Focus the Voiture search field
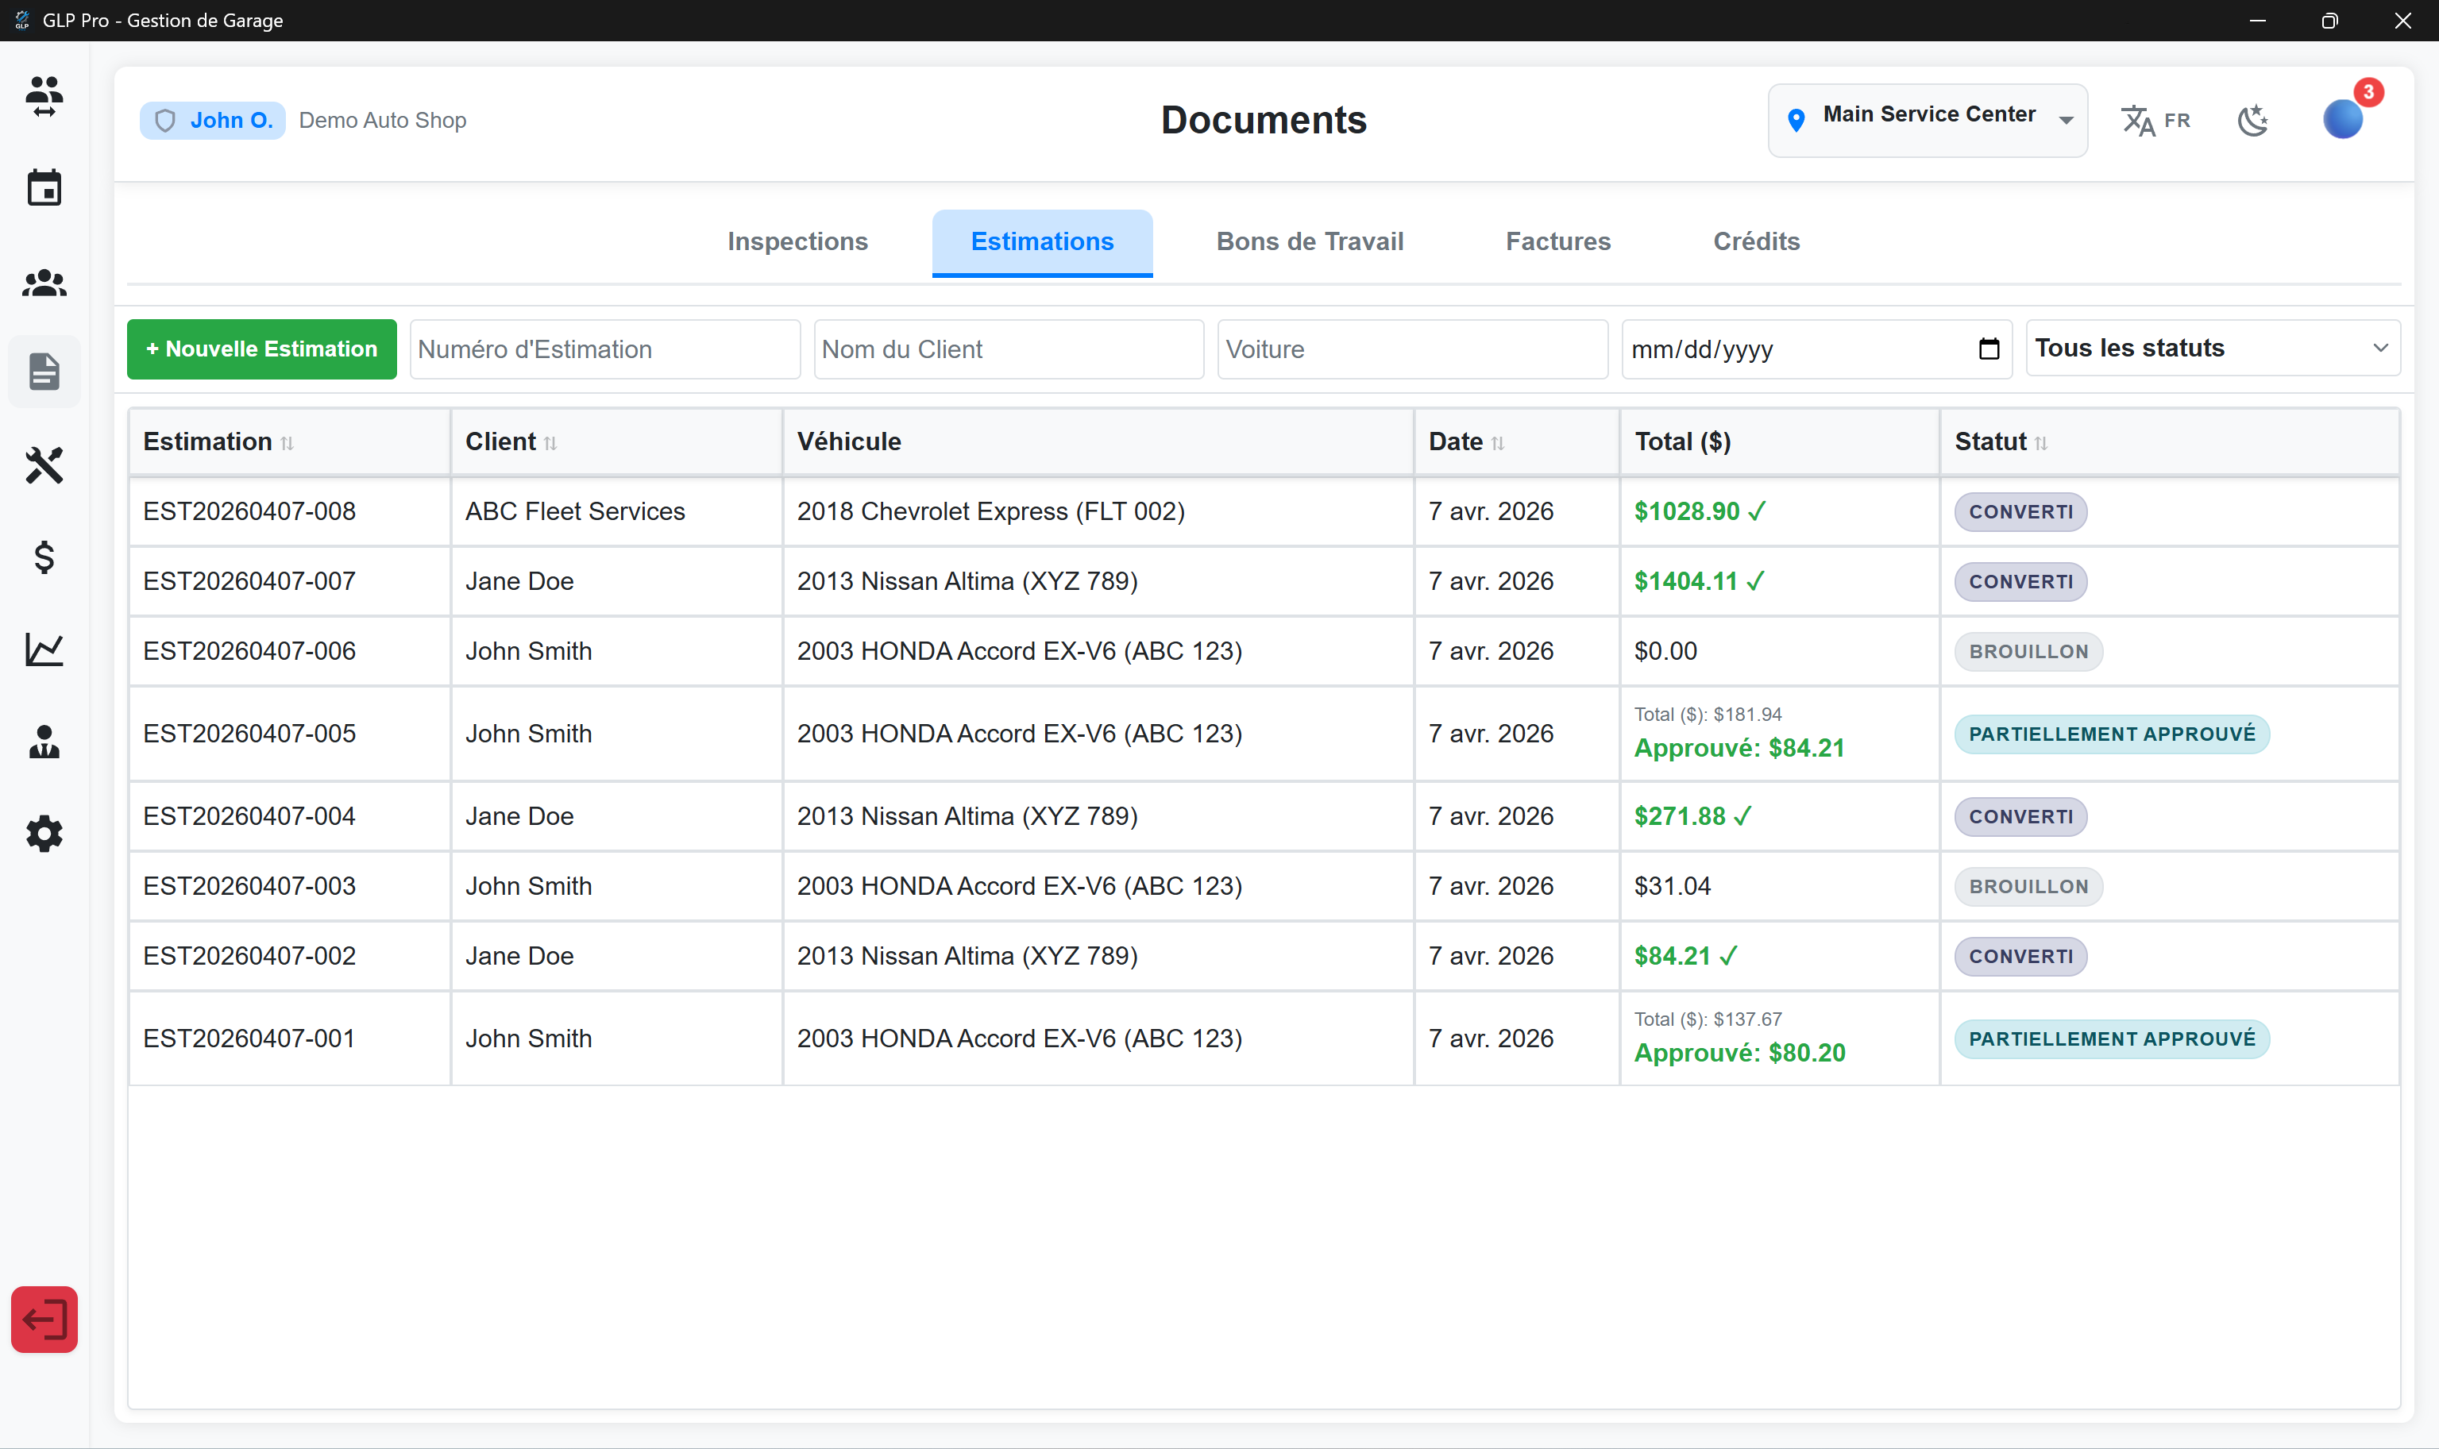Screen dimensions: 2439x1449 coord(1412,349)
